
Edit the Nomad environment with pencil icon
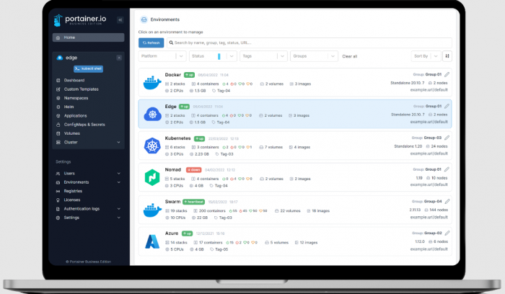point(447,169)
